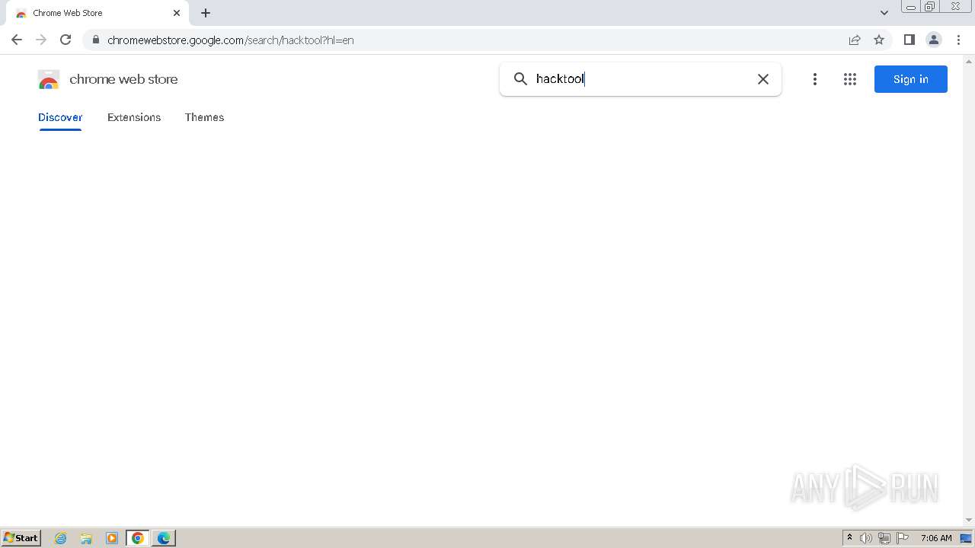Image resolution: width=975 pixels, height=548 pixels.
Task: Click the taskbar clock showing 7:06 AM
Action: click(x=936, y=538)
